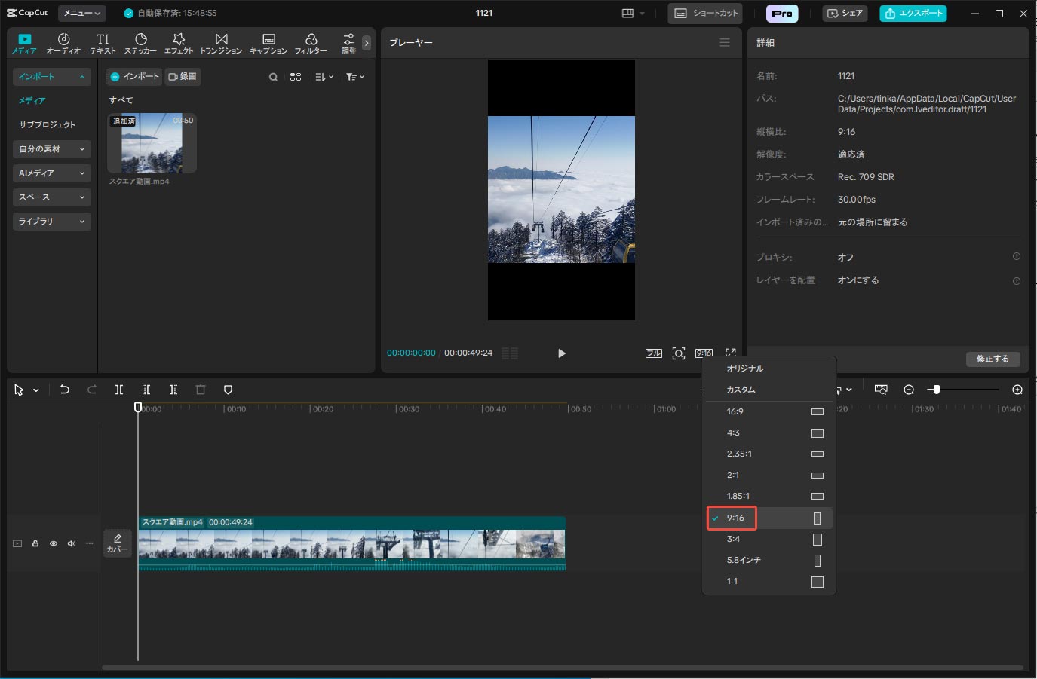Click the Cover edit icon

tap(117, 543)
